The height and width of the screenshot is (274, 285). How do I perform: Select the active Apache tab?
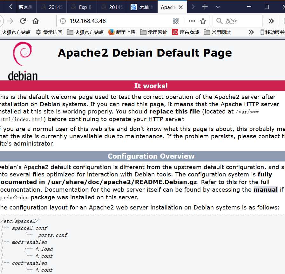coord(172,7)
